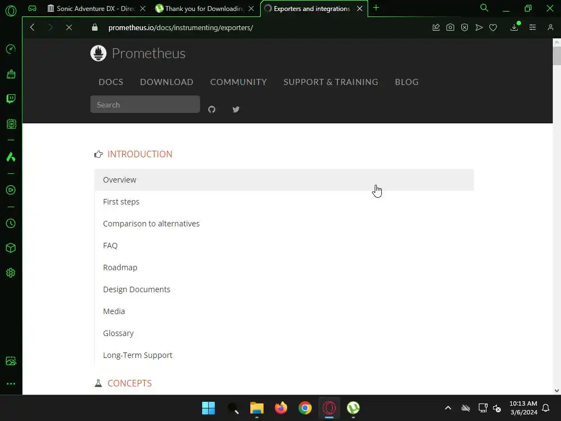Screen dimensions: 561x421
Task: Stop loading the page
Action: point(69,27)
